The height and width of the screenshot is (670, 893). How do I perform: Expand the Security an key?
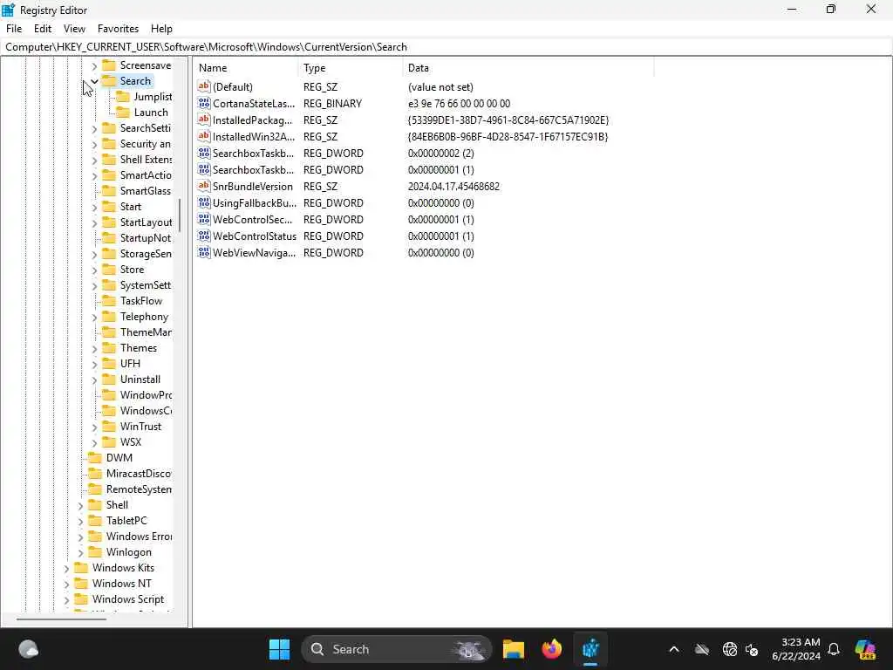click(x=94, y=144)
